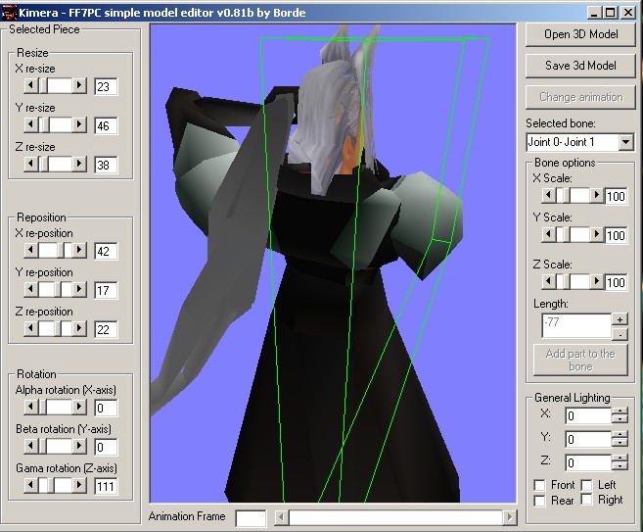Toggle the Right lighting checkbox
Screen dimensions: 643x532
[x=586, y=501]
